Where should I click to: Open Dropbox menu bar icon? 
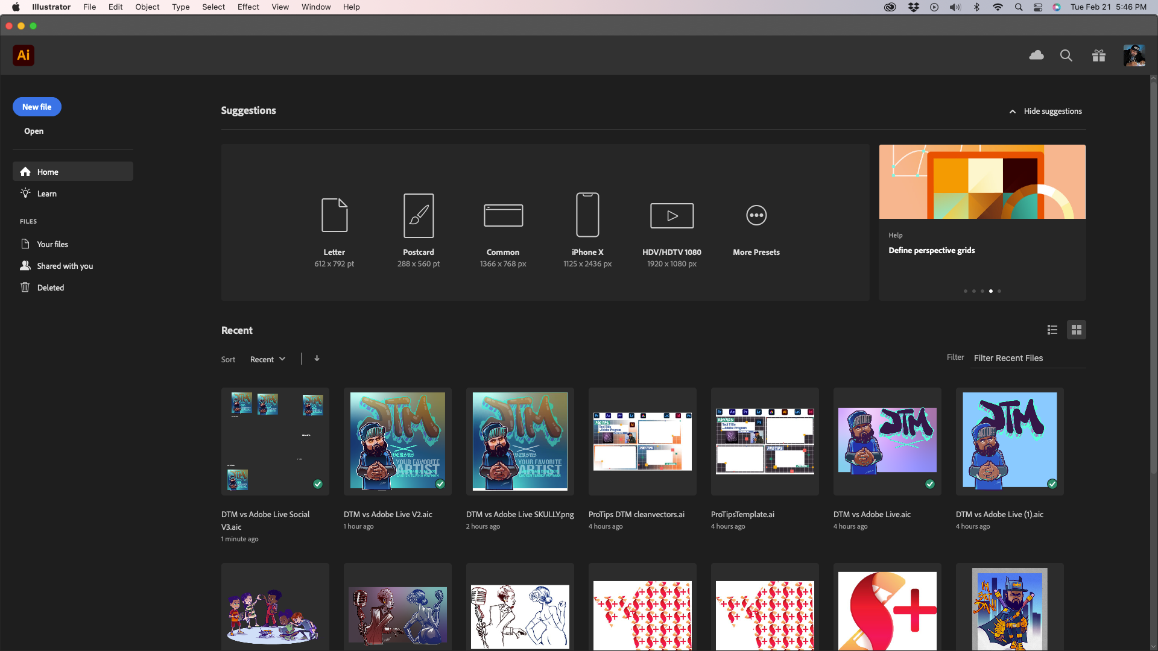coord(914,7)
